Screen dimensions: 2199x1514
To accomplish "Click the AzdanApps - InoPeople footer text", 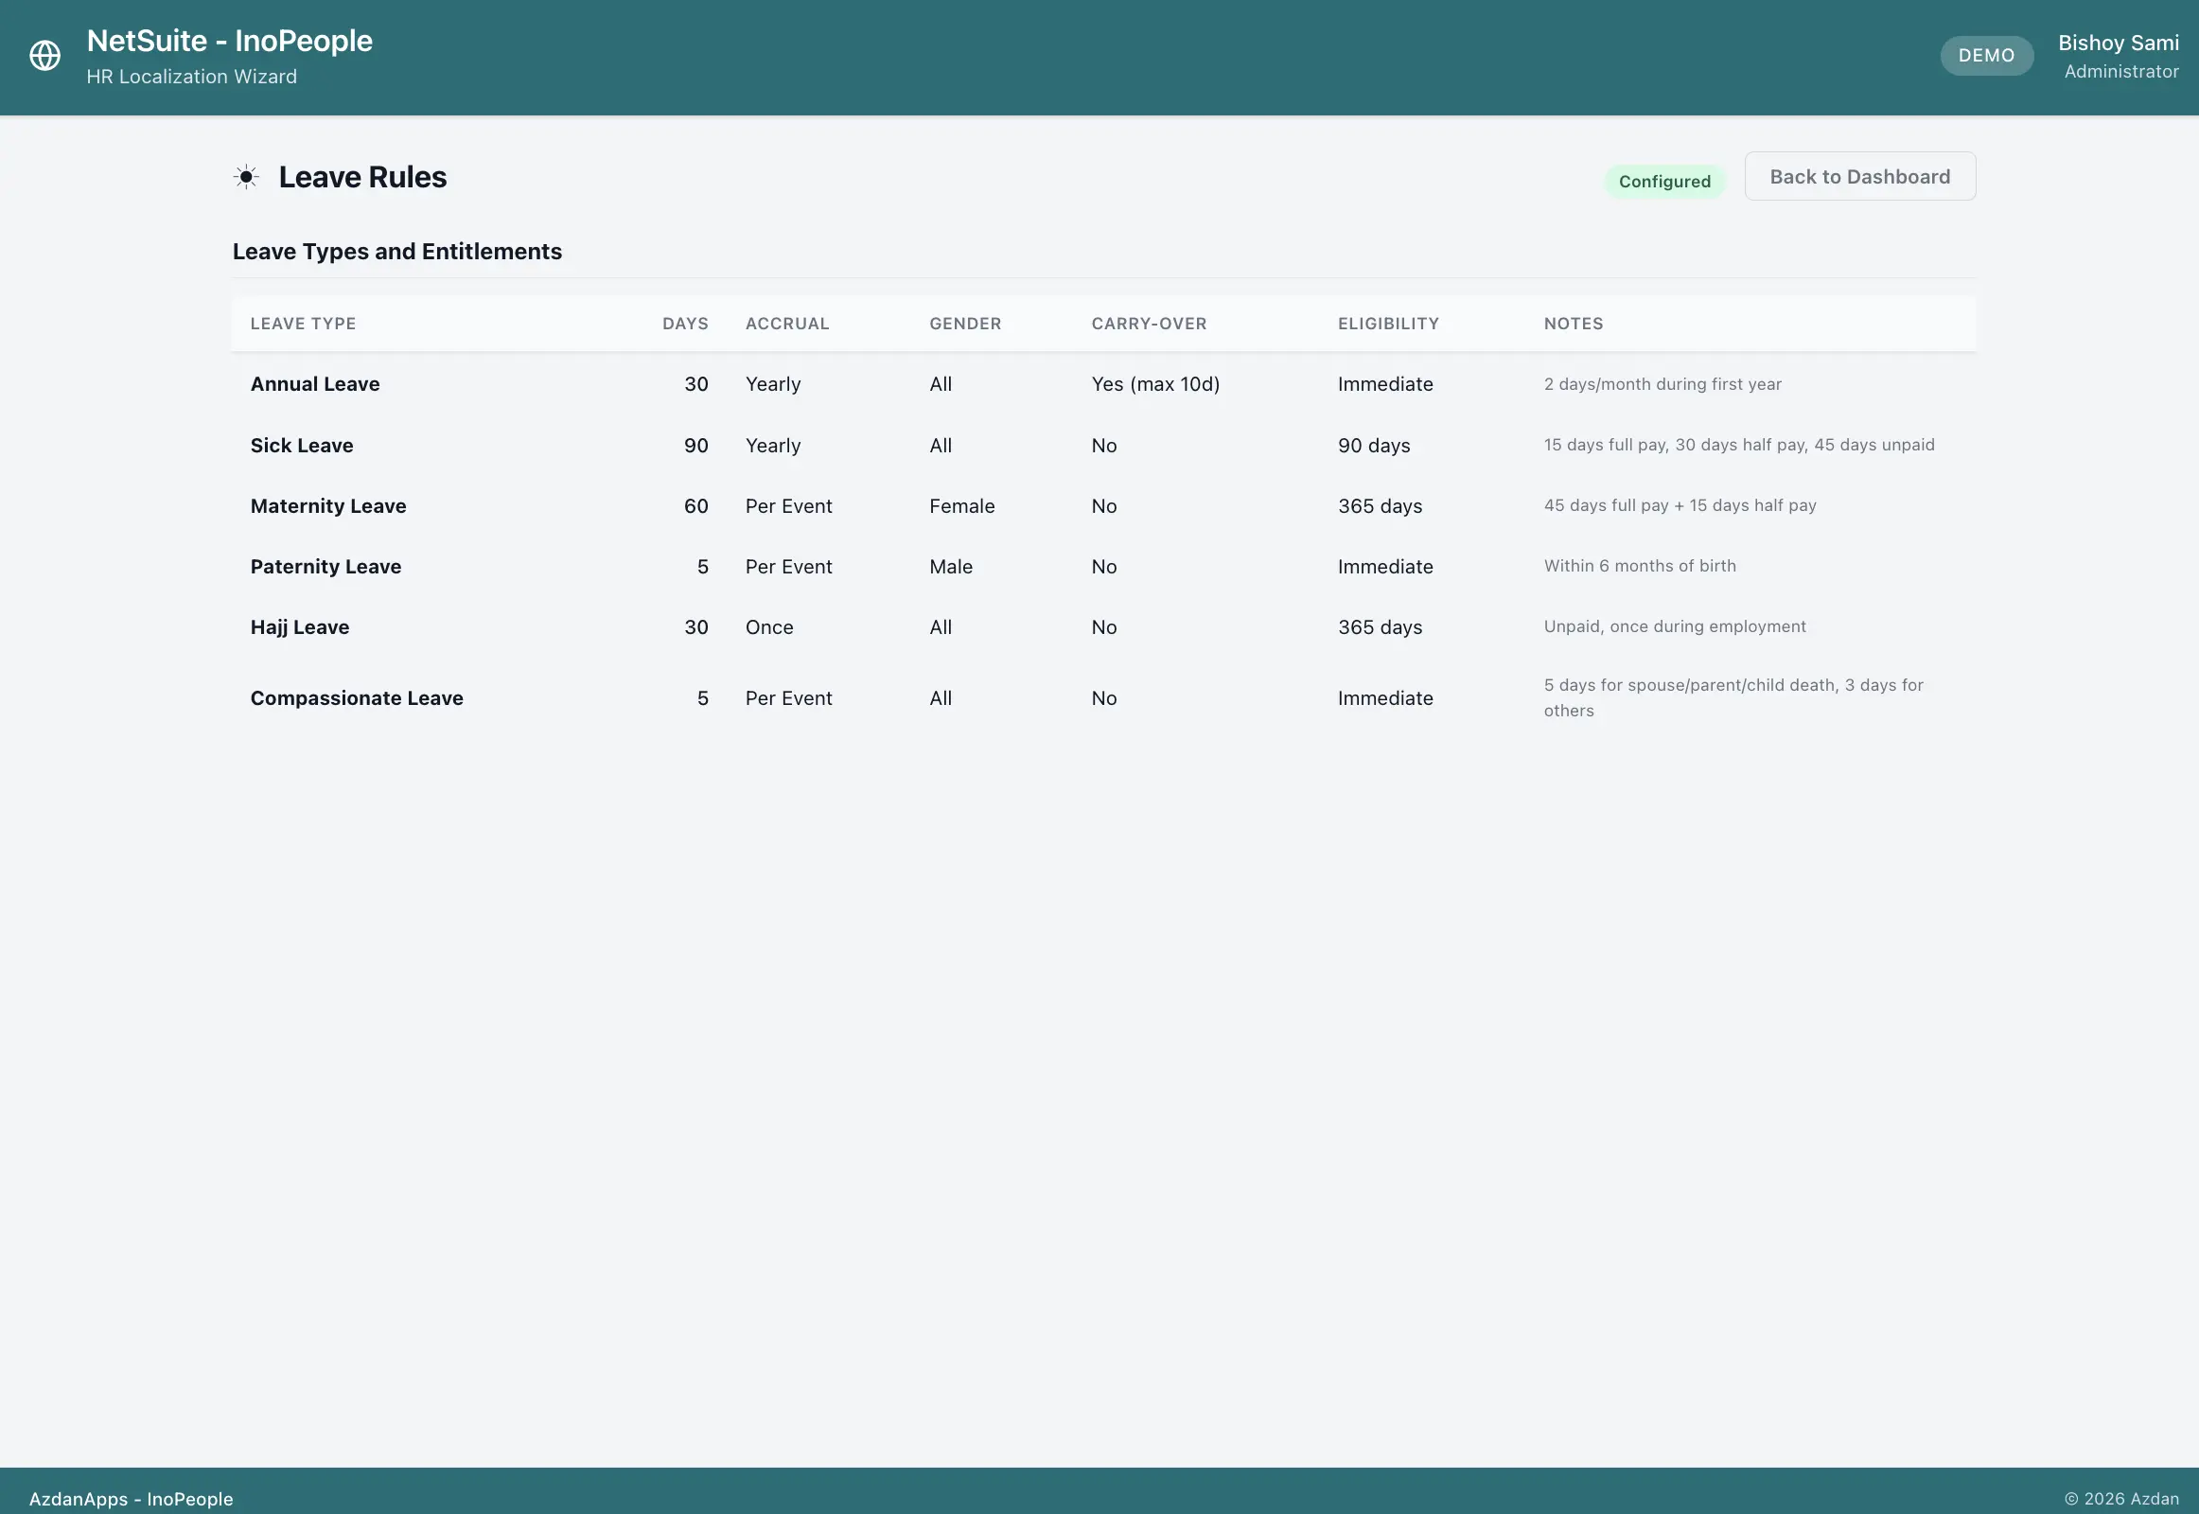I will [131, 1499].
